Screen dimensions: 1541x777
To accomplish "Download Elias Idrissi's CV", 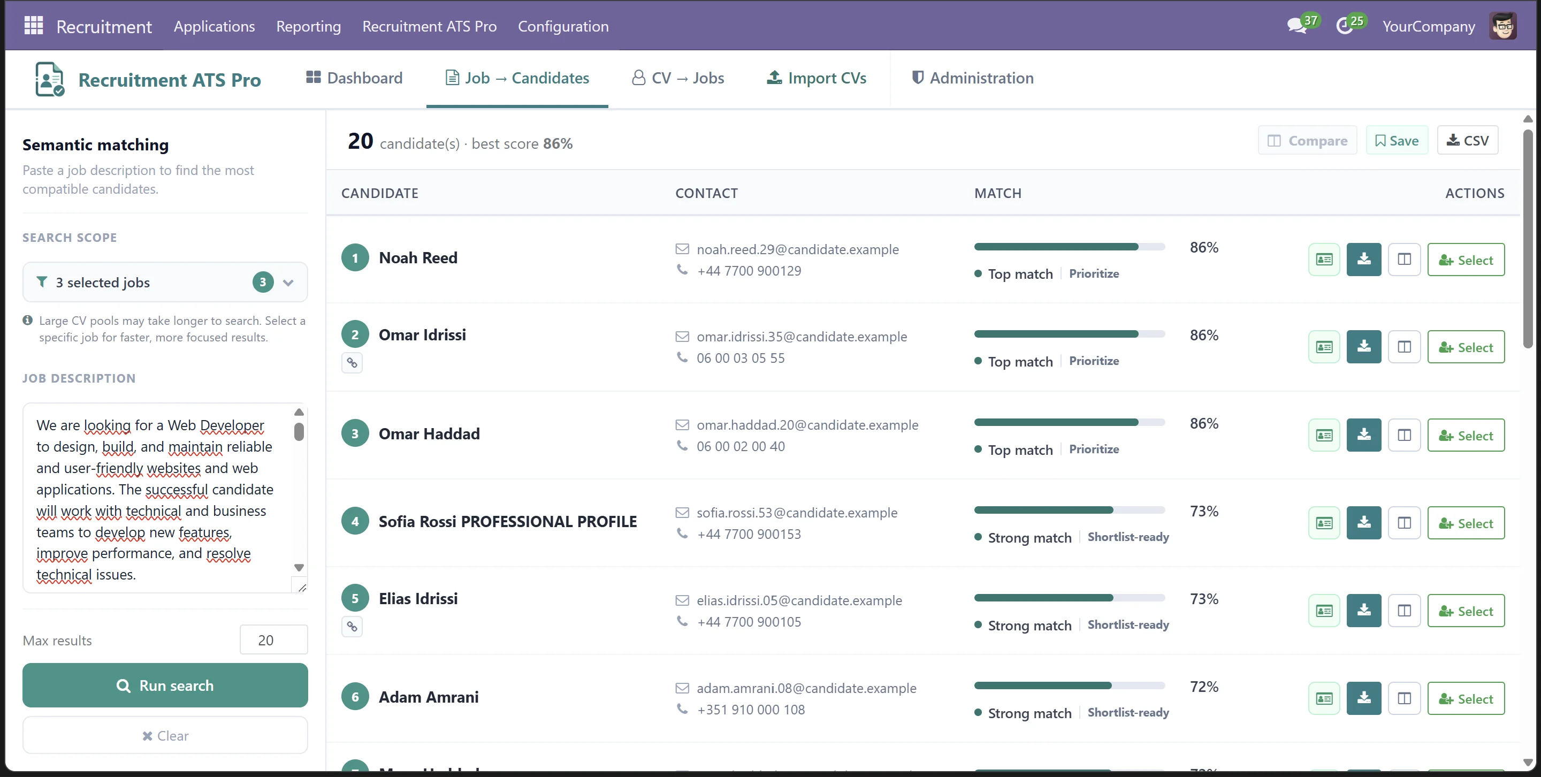I will coord(1363,611).
